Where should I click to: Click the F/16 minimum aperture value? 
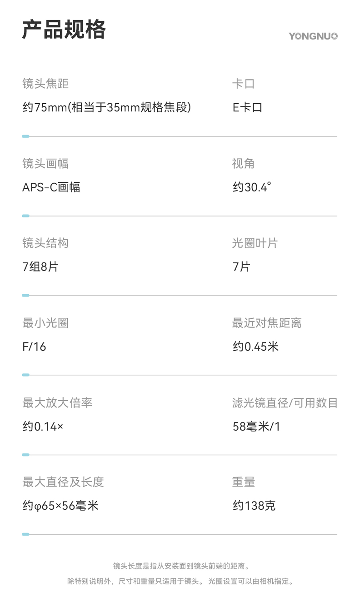point(34,347)
